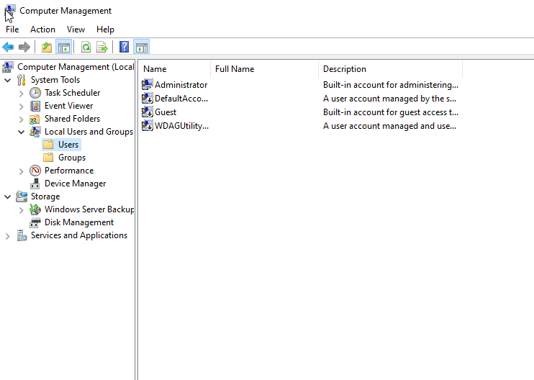Screen dimensions: 534x380
Task: Select the Groups tree item
Action: coord(72,158)
